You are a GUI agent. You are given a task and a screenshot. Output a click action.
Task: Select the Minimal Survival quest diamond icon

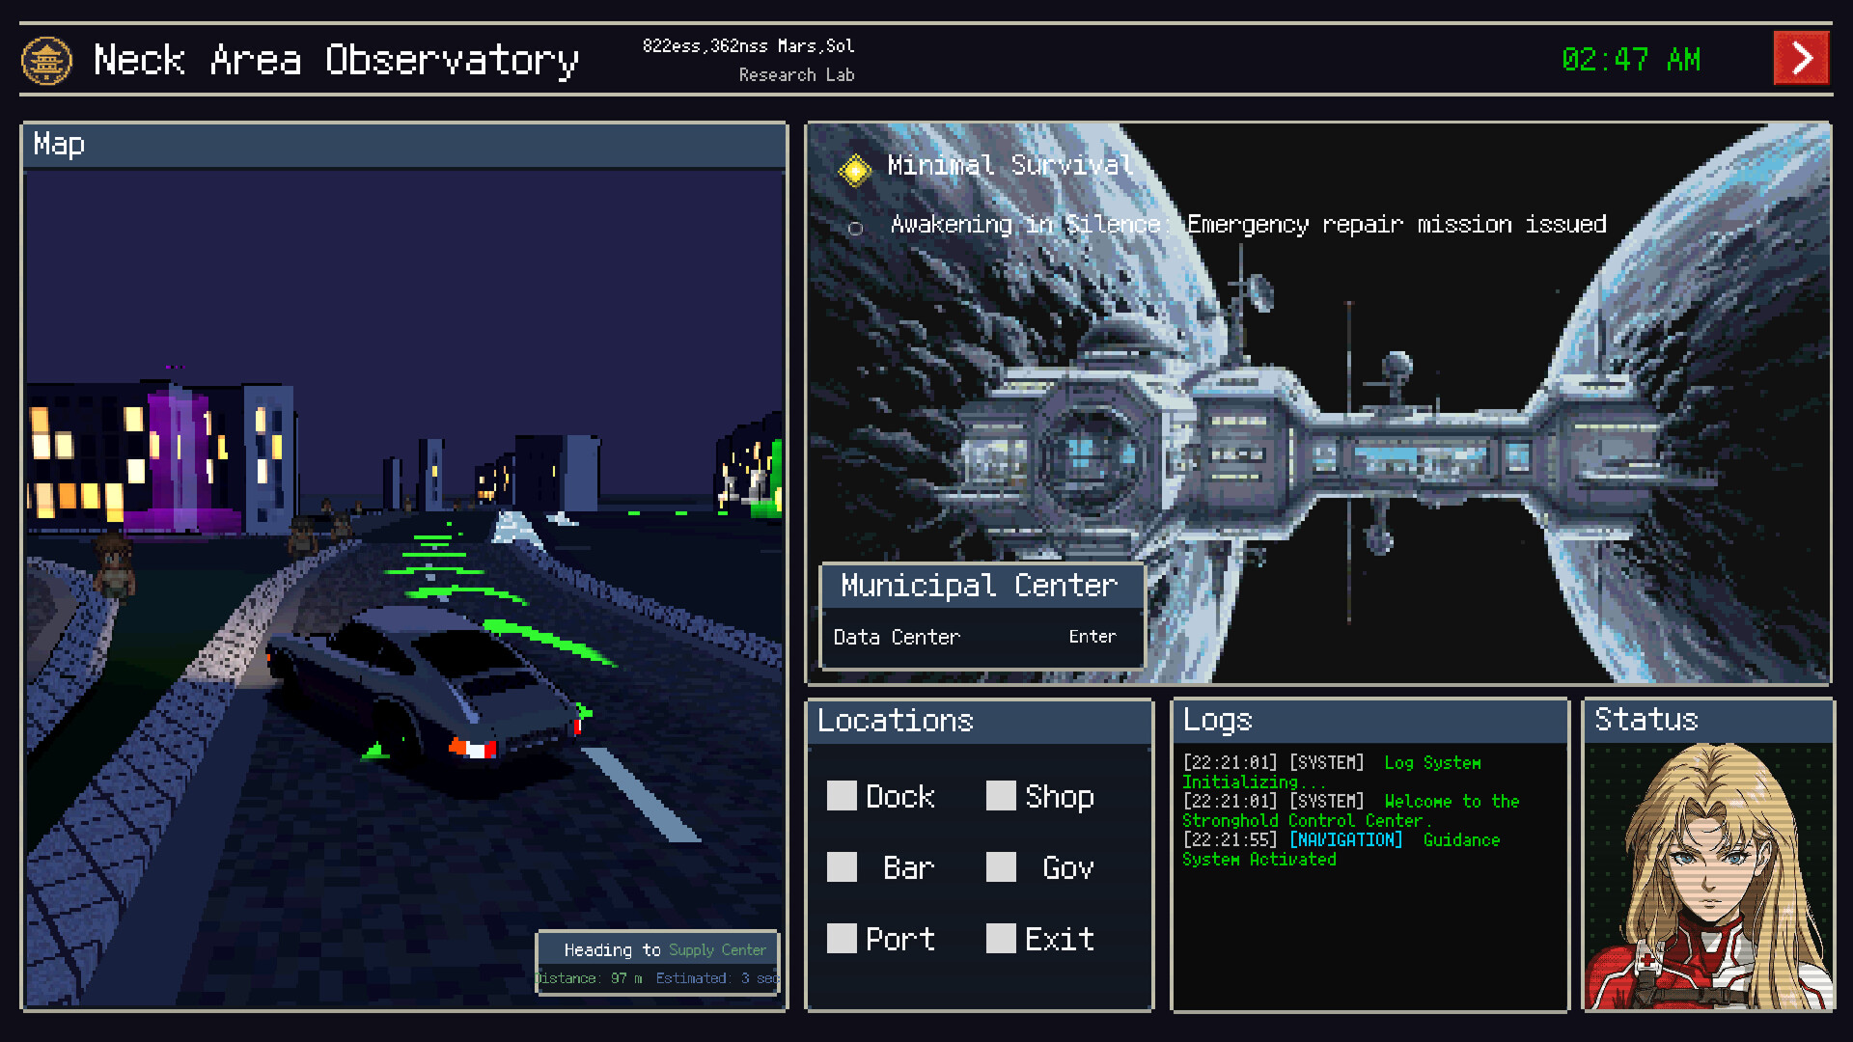(x=855, y=170)
